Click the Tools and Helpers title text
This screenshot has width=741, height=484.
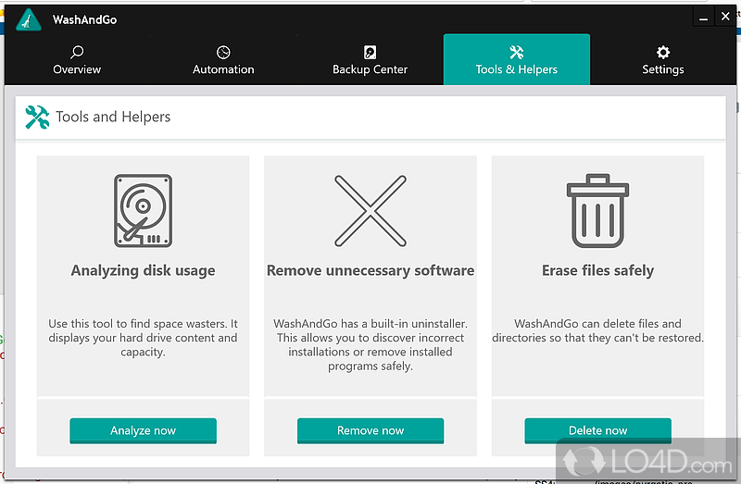(x=113, y=117)
